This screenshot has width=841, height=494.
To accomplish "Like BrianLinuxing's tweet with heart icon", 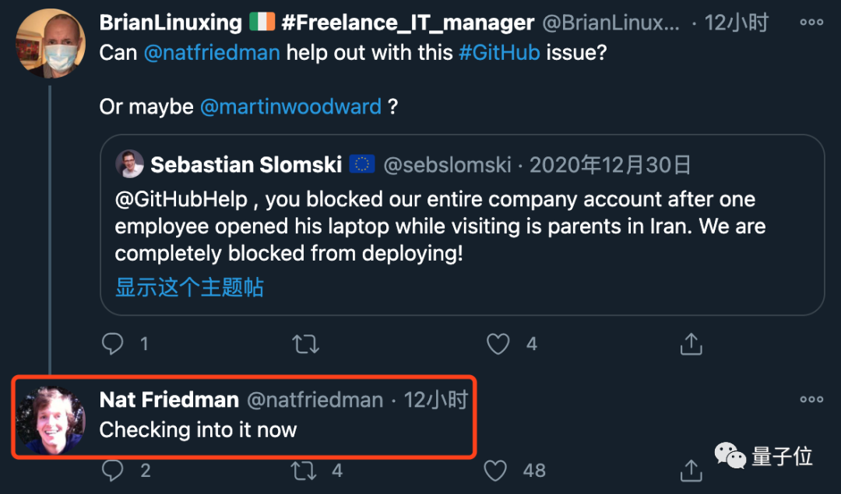I will (x=498, y=343).
